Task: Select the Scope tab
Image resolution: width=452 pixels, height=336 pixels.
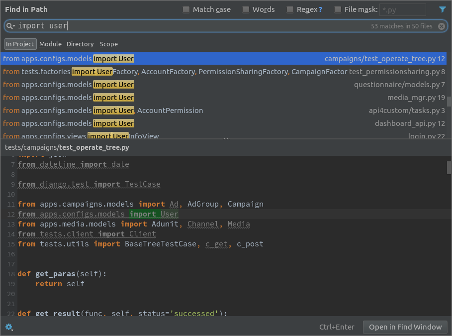Action: coord(108,44)
